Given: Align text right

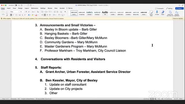Looking at the screenshot, I should 47,15.
